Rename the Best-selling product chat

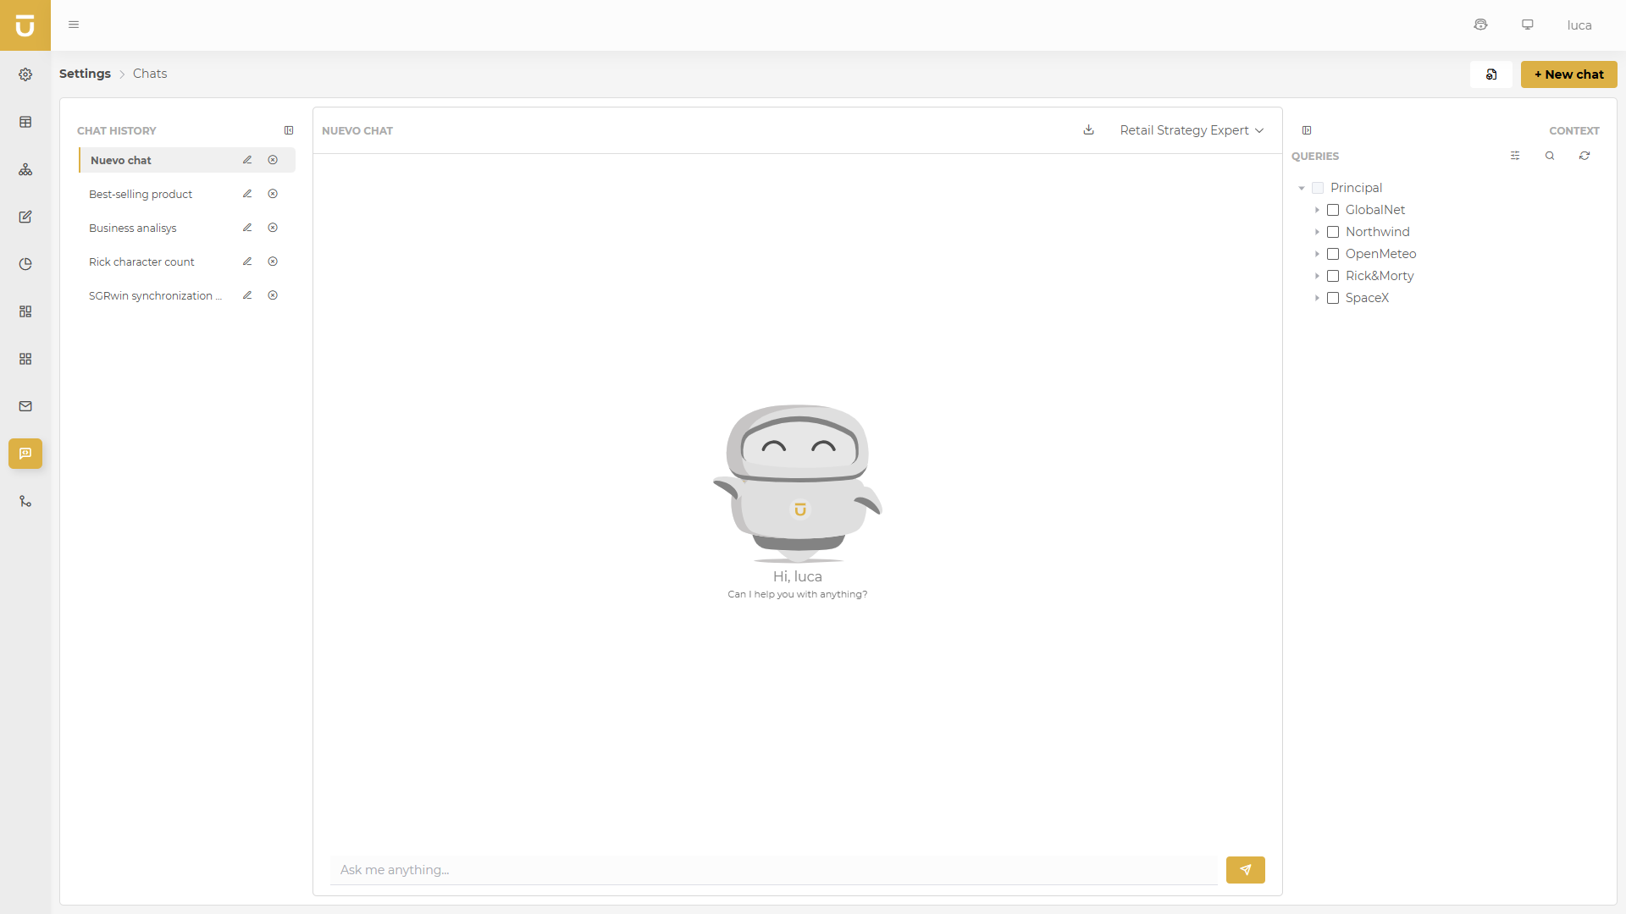point(247,194)
